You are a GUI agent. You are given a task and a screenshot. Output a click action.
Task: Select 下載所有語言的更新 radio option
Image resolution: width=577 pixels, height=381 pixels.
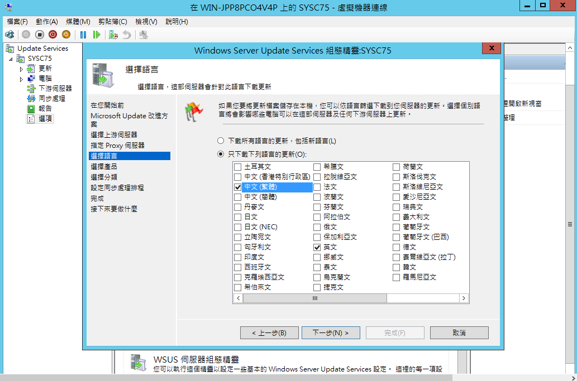pyautogui.click(x=221, y=141)
